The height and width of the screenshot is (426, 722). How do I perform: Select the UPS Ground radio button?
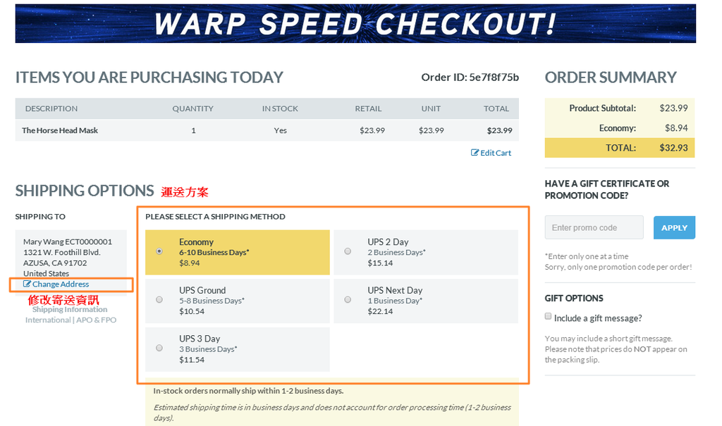pyautogui.click(x=159, y=299)
